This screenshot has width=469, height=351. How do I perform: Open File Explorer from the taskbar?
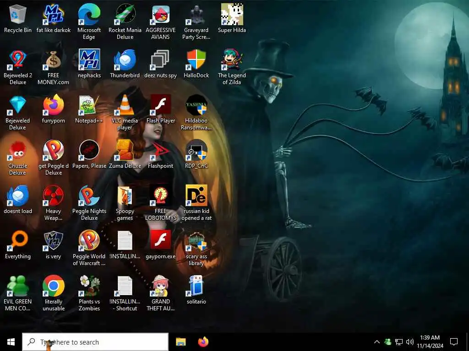(180, 342)
